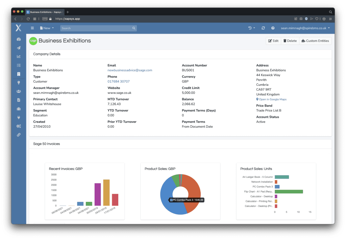The width and height of the screenshot is (346, 239).
Task: Open a new browser tab with plus
Action: [x=68, y=12]
